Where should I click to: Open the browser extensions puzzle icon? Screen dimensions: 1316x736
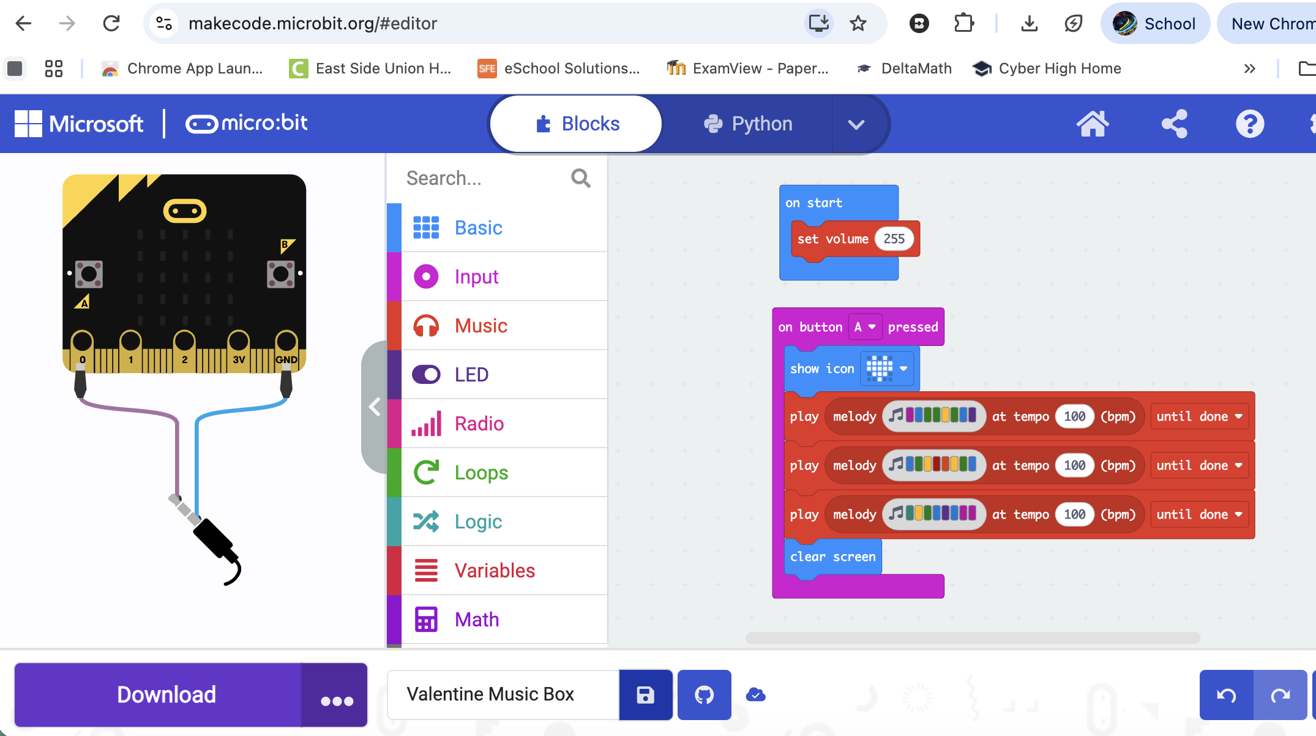964,23
